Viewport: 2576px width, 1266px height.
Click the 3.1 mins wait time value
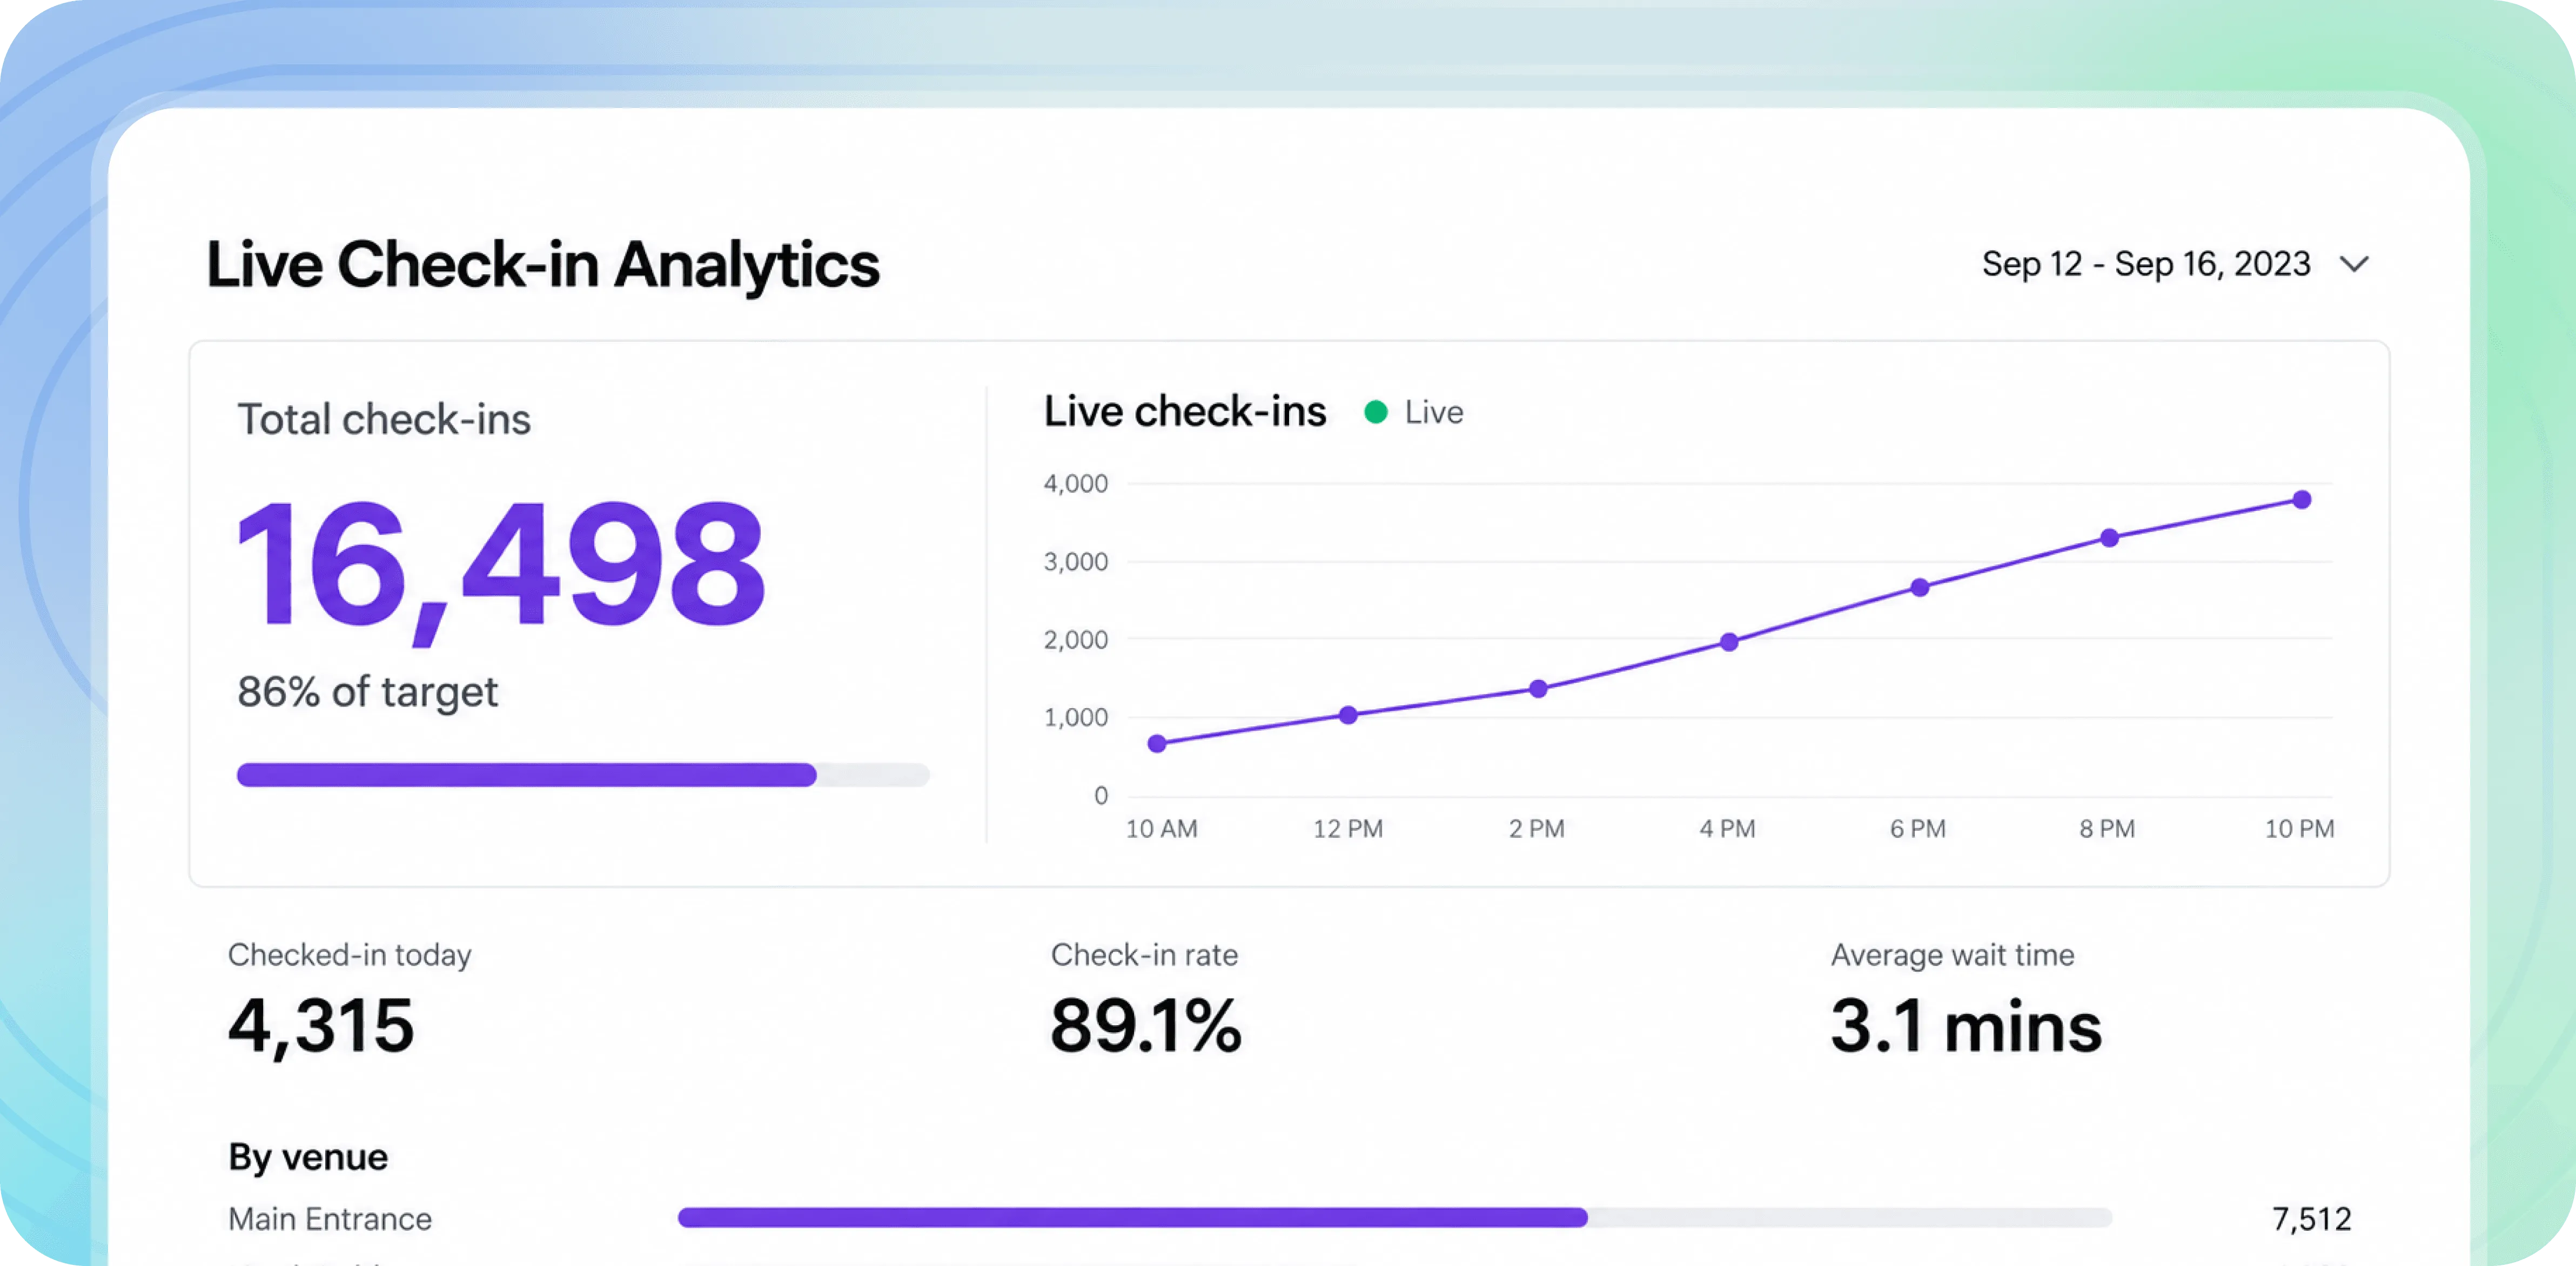coord(1966,1026)
